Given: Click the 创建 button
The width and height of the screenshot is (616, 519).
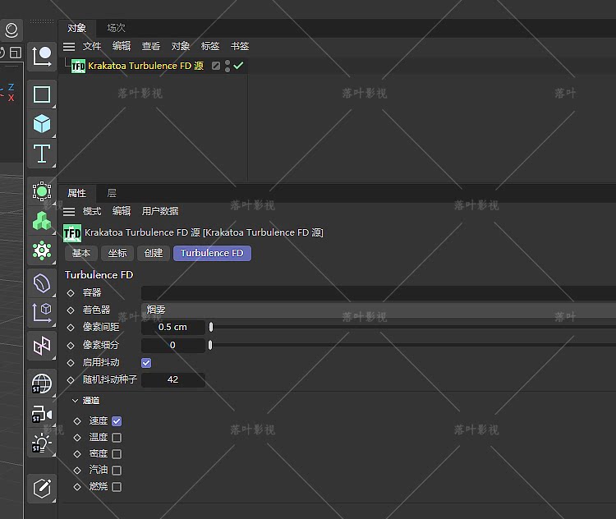Looking at the screenshot, I should click(x=154, y=253).
